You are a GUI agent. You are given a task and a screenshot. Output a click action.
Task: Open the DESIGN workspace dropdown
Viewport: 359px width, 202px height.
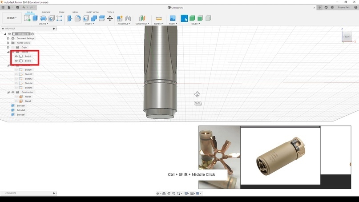(x=12, y=18)
